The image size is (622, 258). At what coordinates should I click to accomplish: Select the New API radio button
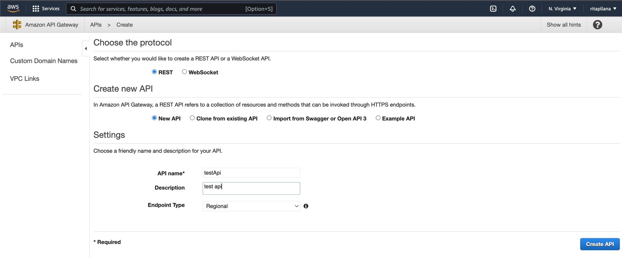click(x=154, y=118)
